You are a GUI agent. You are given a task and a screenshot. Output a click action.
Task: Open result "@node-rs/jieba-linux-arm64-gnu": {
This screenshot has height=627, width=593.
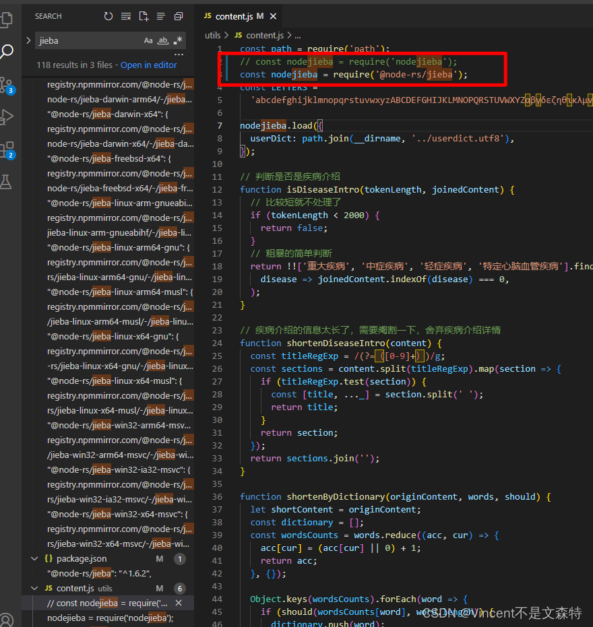[119, 248]
